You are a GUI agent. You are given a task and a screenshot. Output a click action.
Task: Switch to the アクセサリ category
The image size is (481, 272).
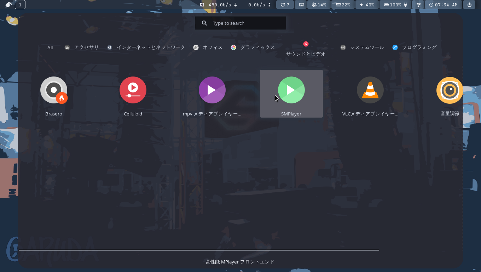(82, 47)
